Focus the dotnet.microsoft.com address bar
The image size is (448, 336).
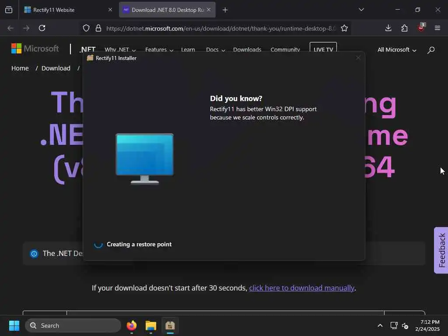220,28
